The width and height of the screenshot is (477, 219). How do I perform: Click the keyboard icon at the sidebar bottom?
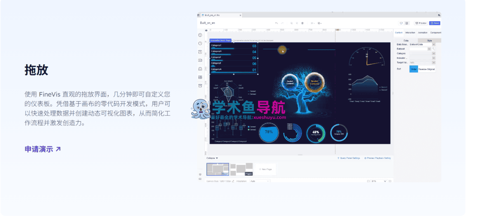coord(200,179)
